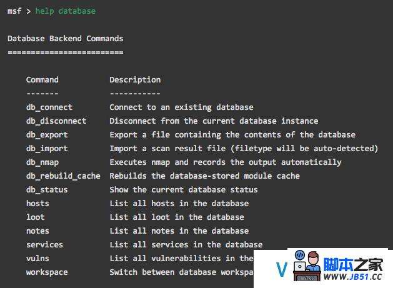Click the loot command entry
The width and height of the screenshot is (393, 288).
(36, 217)
